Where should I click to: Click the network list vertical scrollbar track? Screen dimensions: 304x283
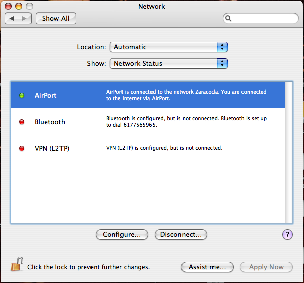coord(288,153)
